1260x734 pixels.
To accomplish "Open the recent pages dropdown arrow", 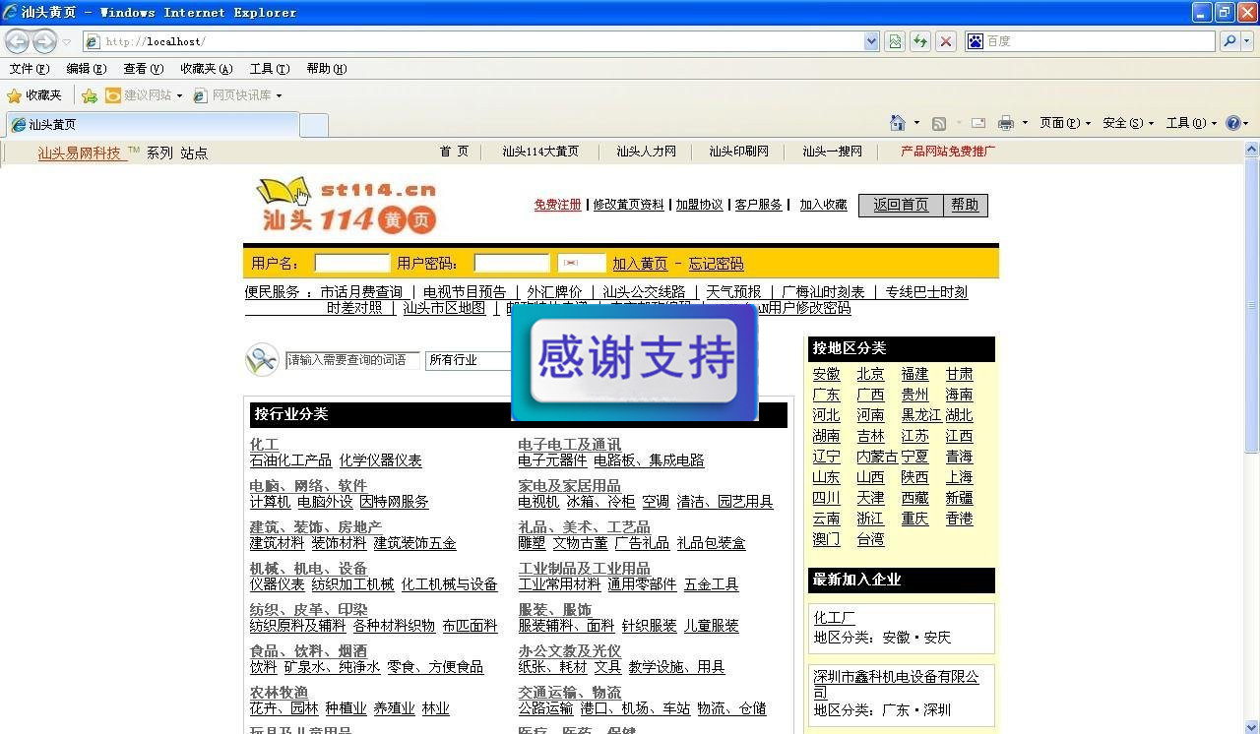I will (66, 41).
